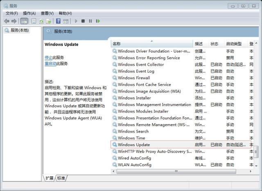Select Windows Presentation Foundation Fon... service
The height and width of the screenshot is (191, 262).
(183, 118)
